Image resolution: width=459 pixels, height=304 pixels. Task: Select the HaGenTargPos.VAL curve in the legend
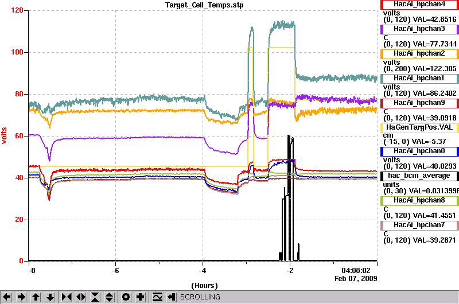tap(419, 128)
